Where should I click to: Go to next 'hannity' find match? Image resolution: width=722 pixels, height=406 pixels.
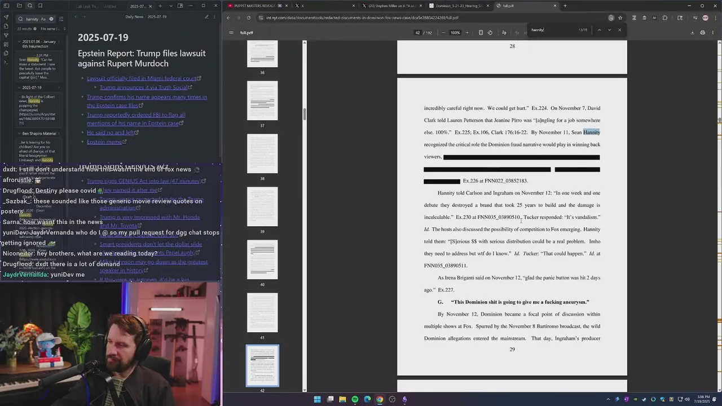pyautogui.click(x=609, y=30)
